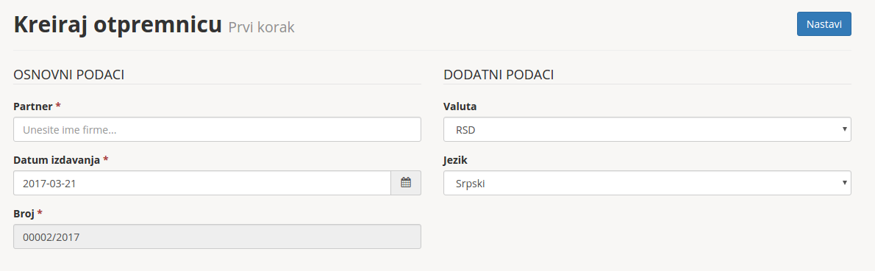Focus the Partner company name field
Image resolution: width=875 pixels, height=271 pixels.
[x=217, y=129]
